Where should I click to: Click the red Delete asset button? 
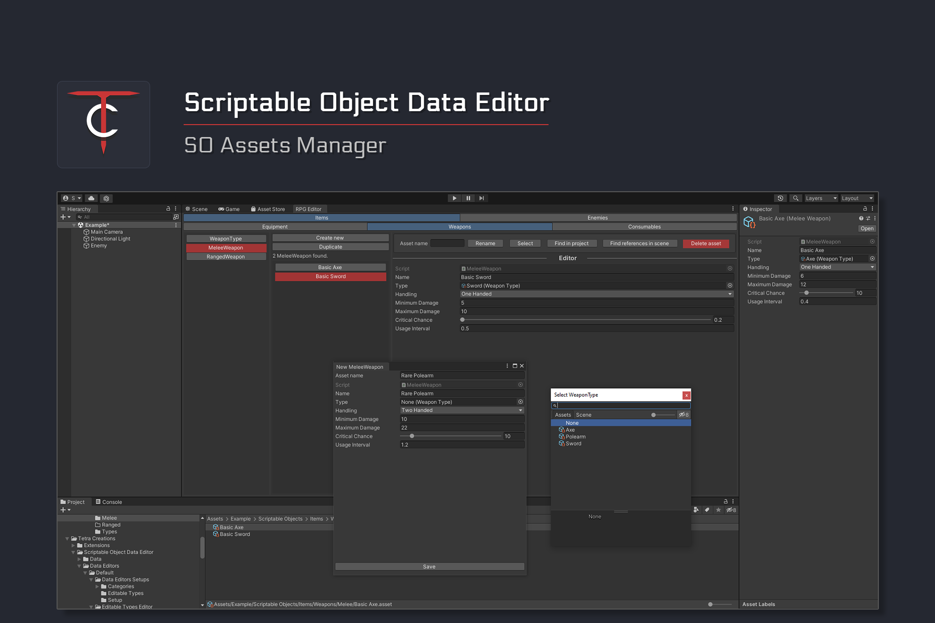click(706, 243)
